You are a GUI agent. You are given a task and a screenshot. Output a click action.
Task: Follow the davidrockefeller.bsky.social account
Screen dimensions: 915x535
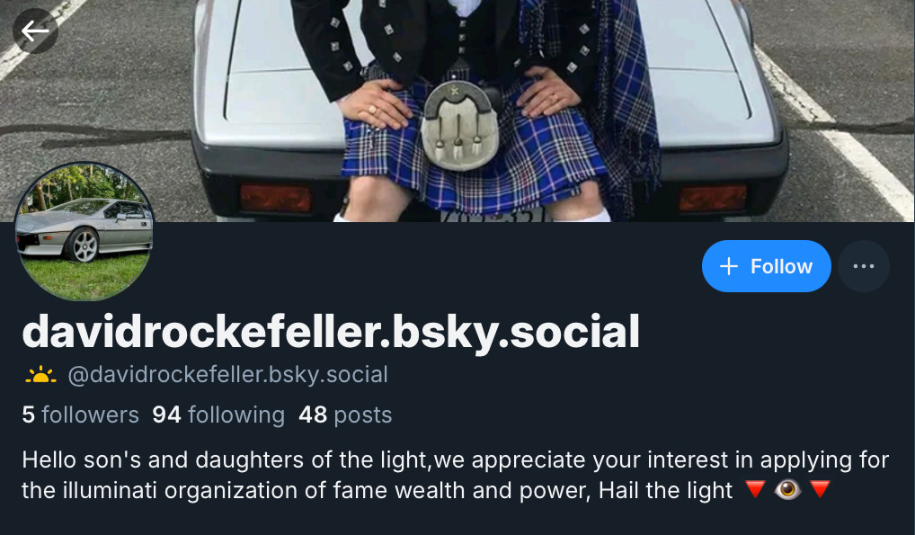coord(766,266)
